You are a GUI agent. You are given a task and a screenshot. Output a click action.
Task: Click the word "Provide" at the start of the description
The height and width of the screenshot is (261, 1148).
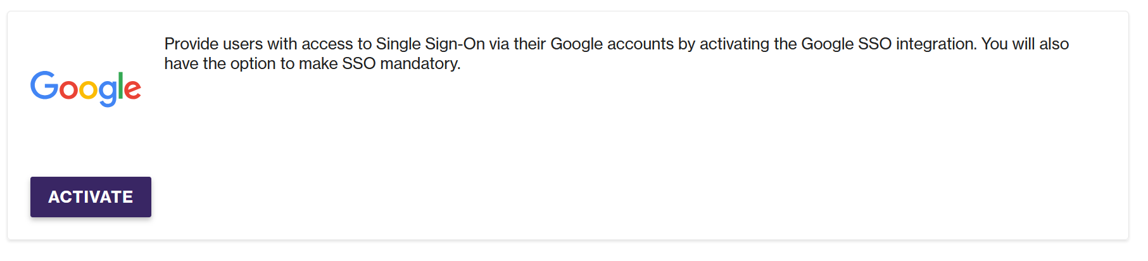[191, 44]
